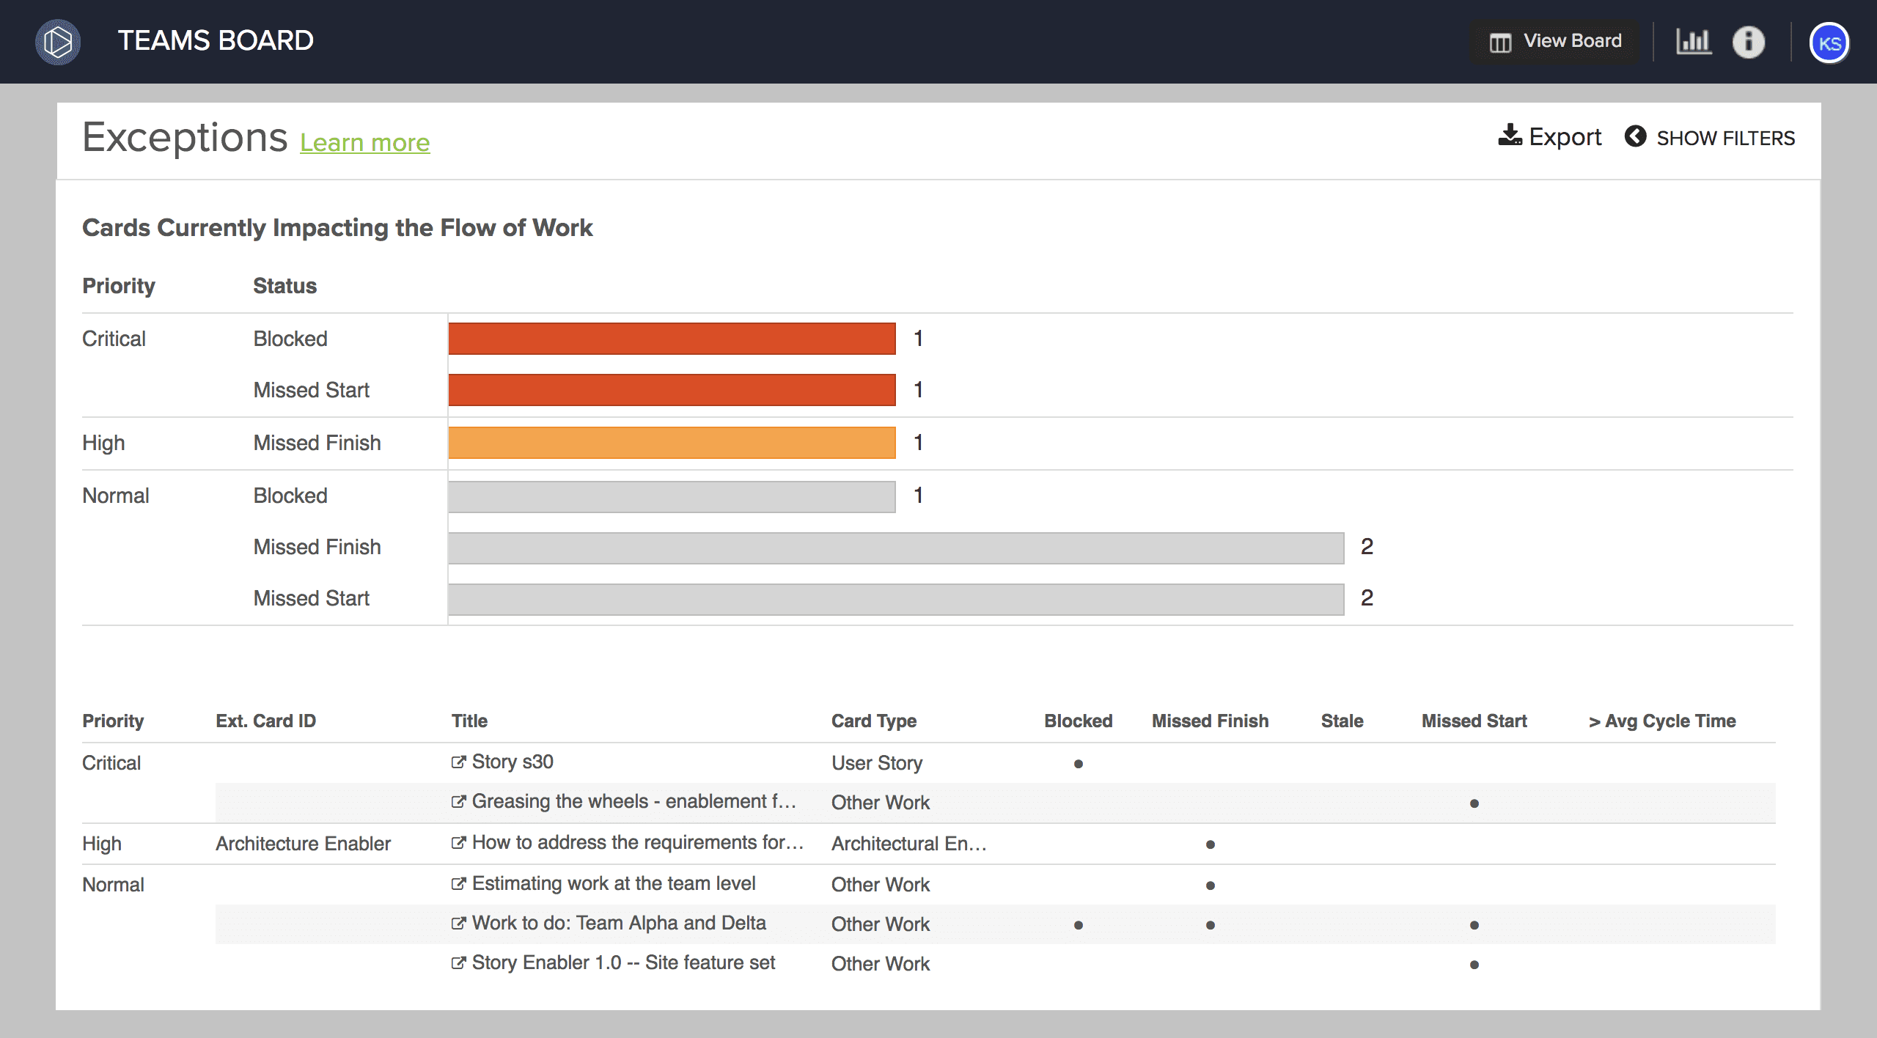The image size is (1877, 1038).
Task: Export the exceptions report
Action: pos(1549,136)
